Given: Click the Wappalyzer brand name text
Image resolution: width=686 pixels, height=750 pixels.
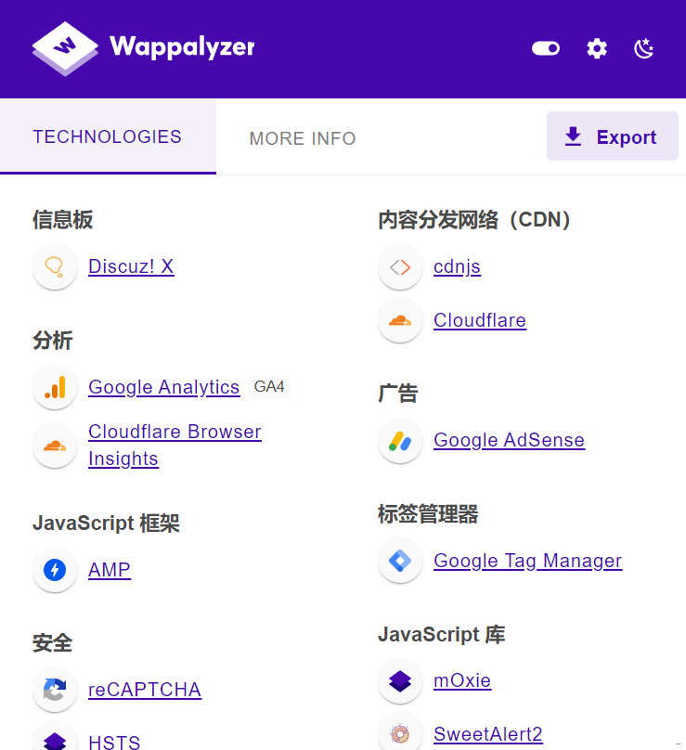Looking at the screenshot, I should pyautogui.click(x=182, y=46).
